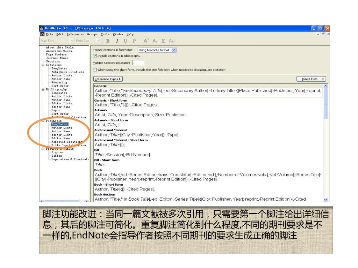The width and height of the screenshot is (358, 268).
Task: Click template scrollbar up arrow
Action: pos(325,86)
